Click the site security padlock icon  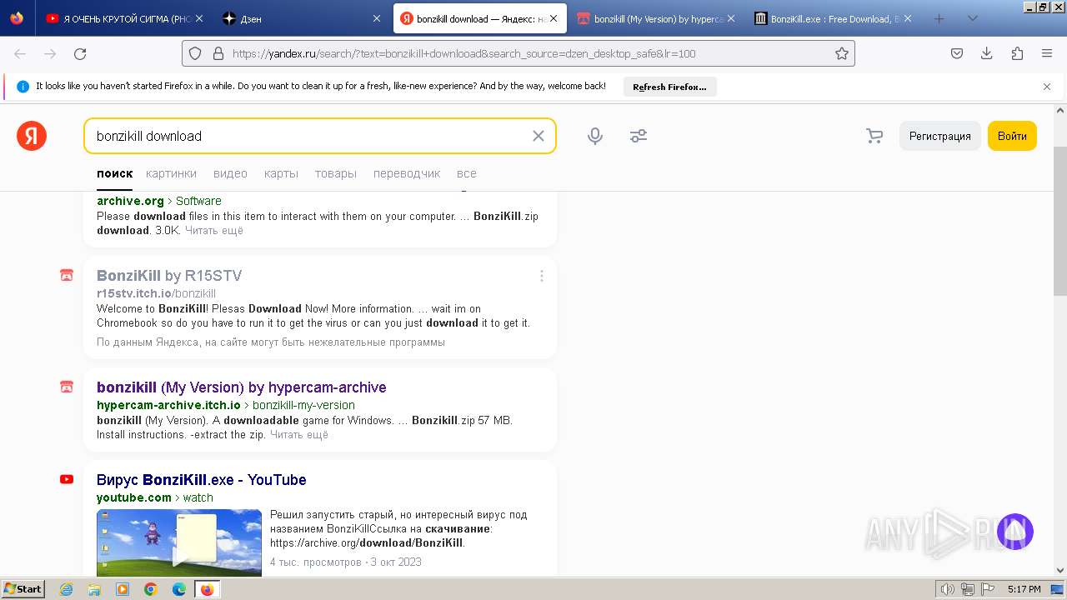(x=218, y=53)
